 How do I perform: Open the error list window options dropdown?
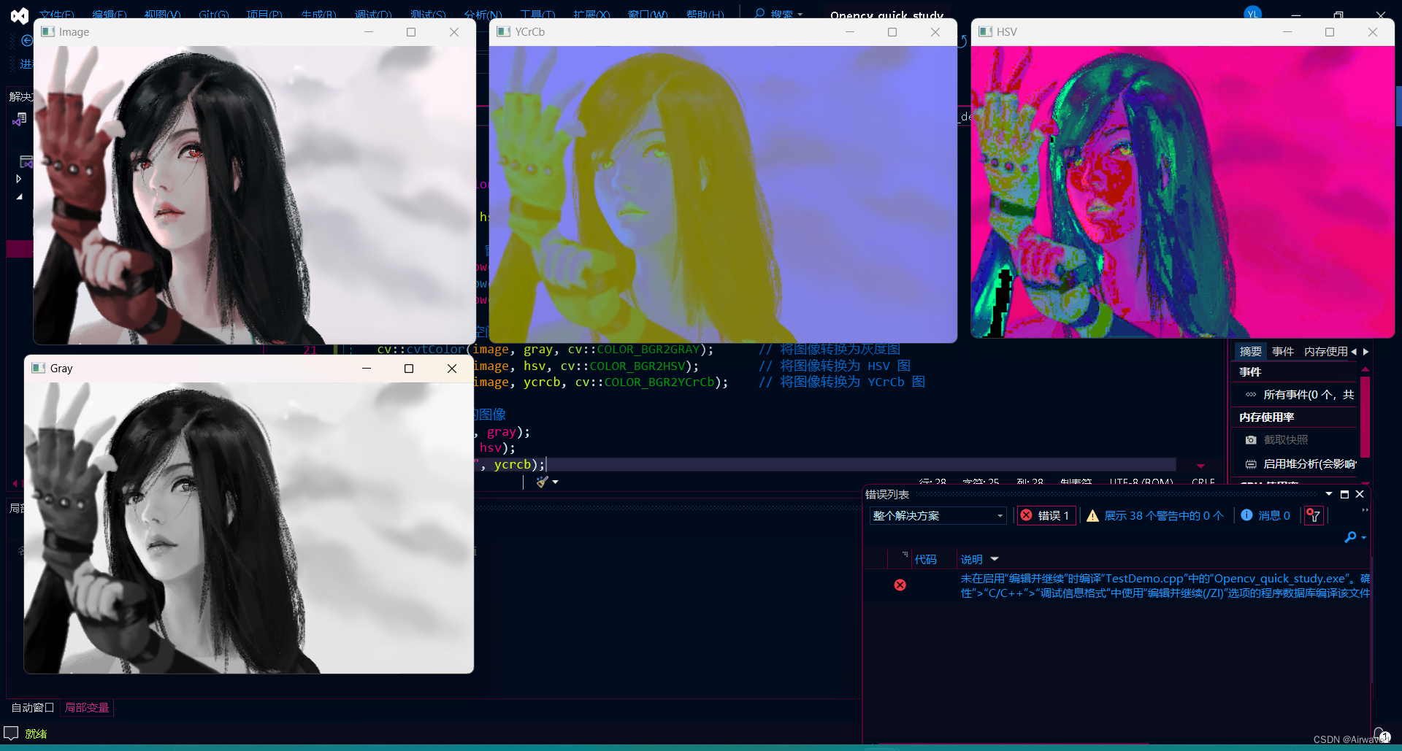point(1329,494)
